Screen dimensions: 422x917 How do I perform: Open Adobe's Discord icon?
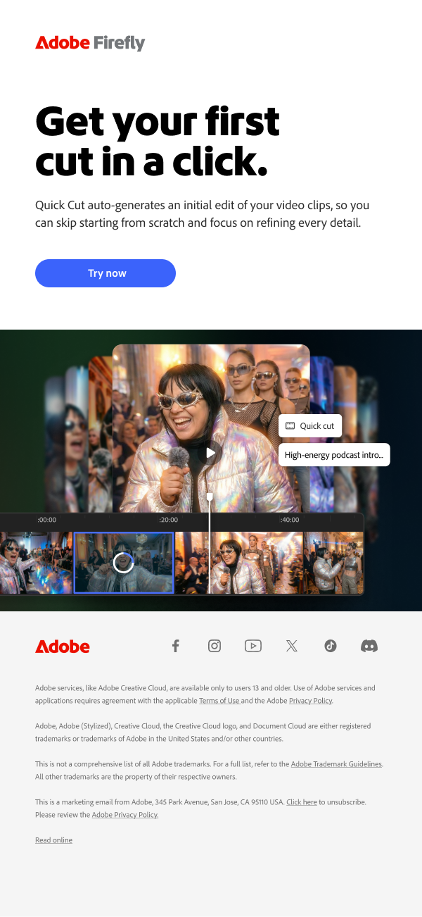(x=369, y=646)
